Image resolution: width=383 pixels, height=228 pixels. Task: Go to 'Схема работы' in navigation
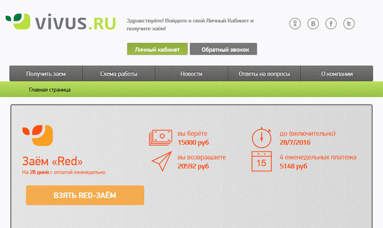click(x=119, y=74)
